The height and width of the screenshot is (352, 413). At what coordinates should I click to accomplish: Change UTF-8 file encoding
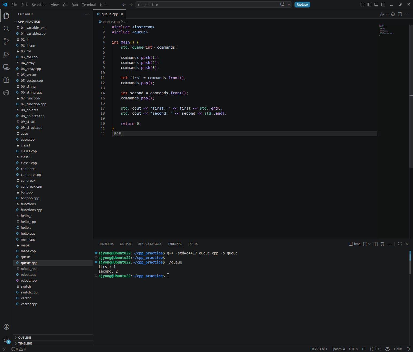(x=353, y=349)
